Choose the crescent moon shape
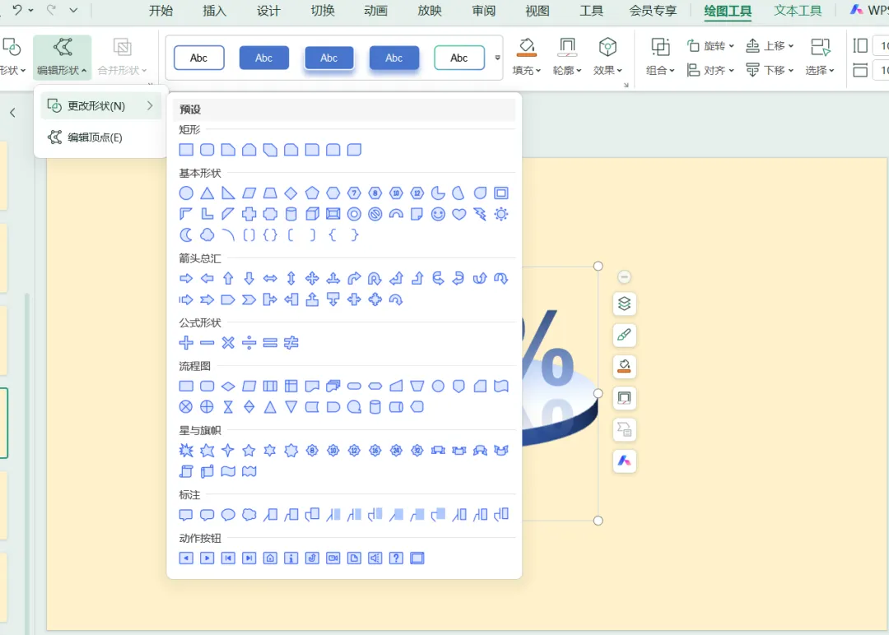The width and height of the screenshot is (889, 635). 186,235
